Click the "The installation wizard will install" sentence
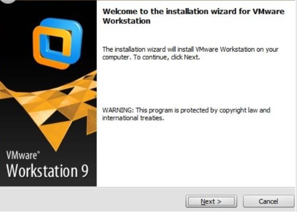Viewport: 297px width, 212px height. coord(148,49)
